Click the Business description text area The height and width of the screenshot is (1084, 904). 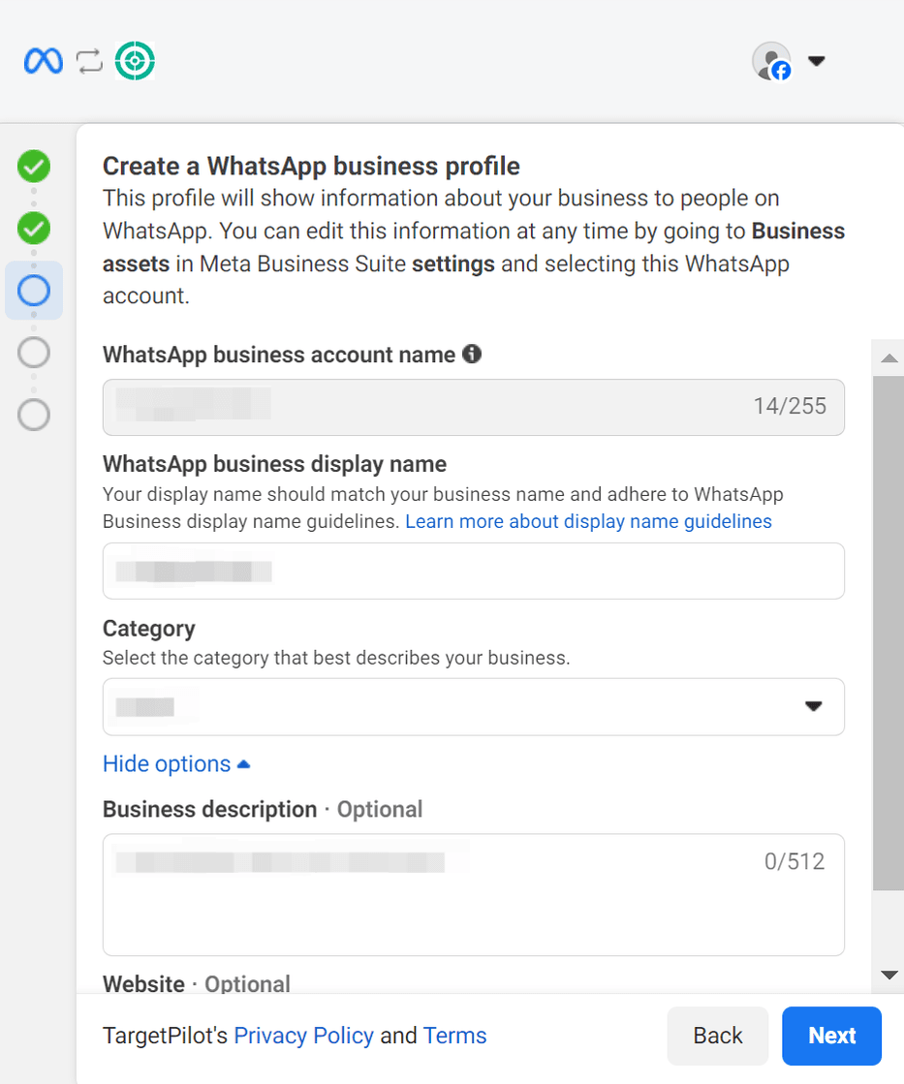(x=474, y=895)
